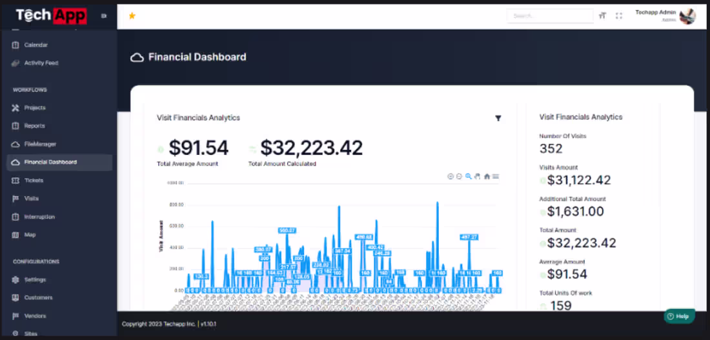The height and width of the screenshot is (340, 710).
Task: Click the green icon beside Additional Total Amount
Action: coord(542,212)
